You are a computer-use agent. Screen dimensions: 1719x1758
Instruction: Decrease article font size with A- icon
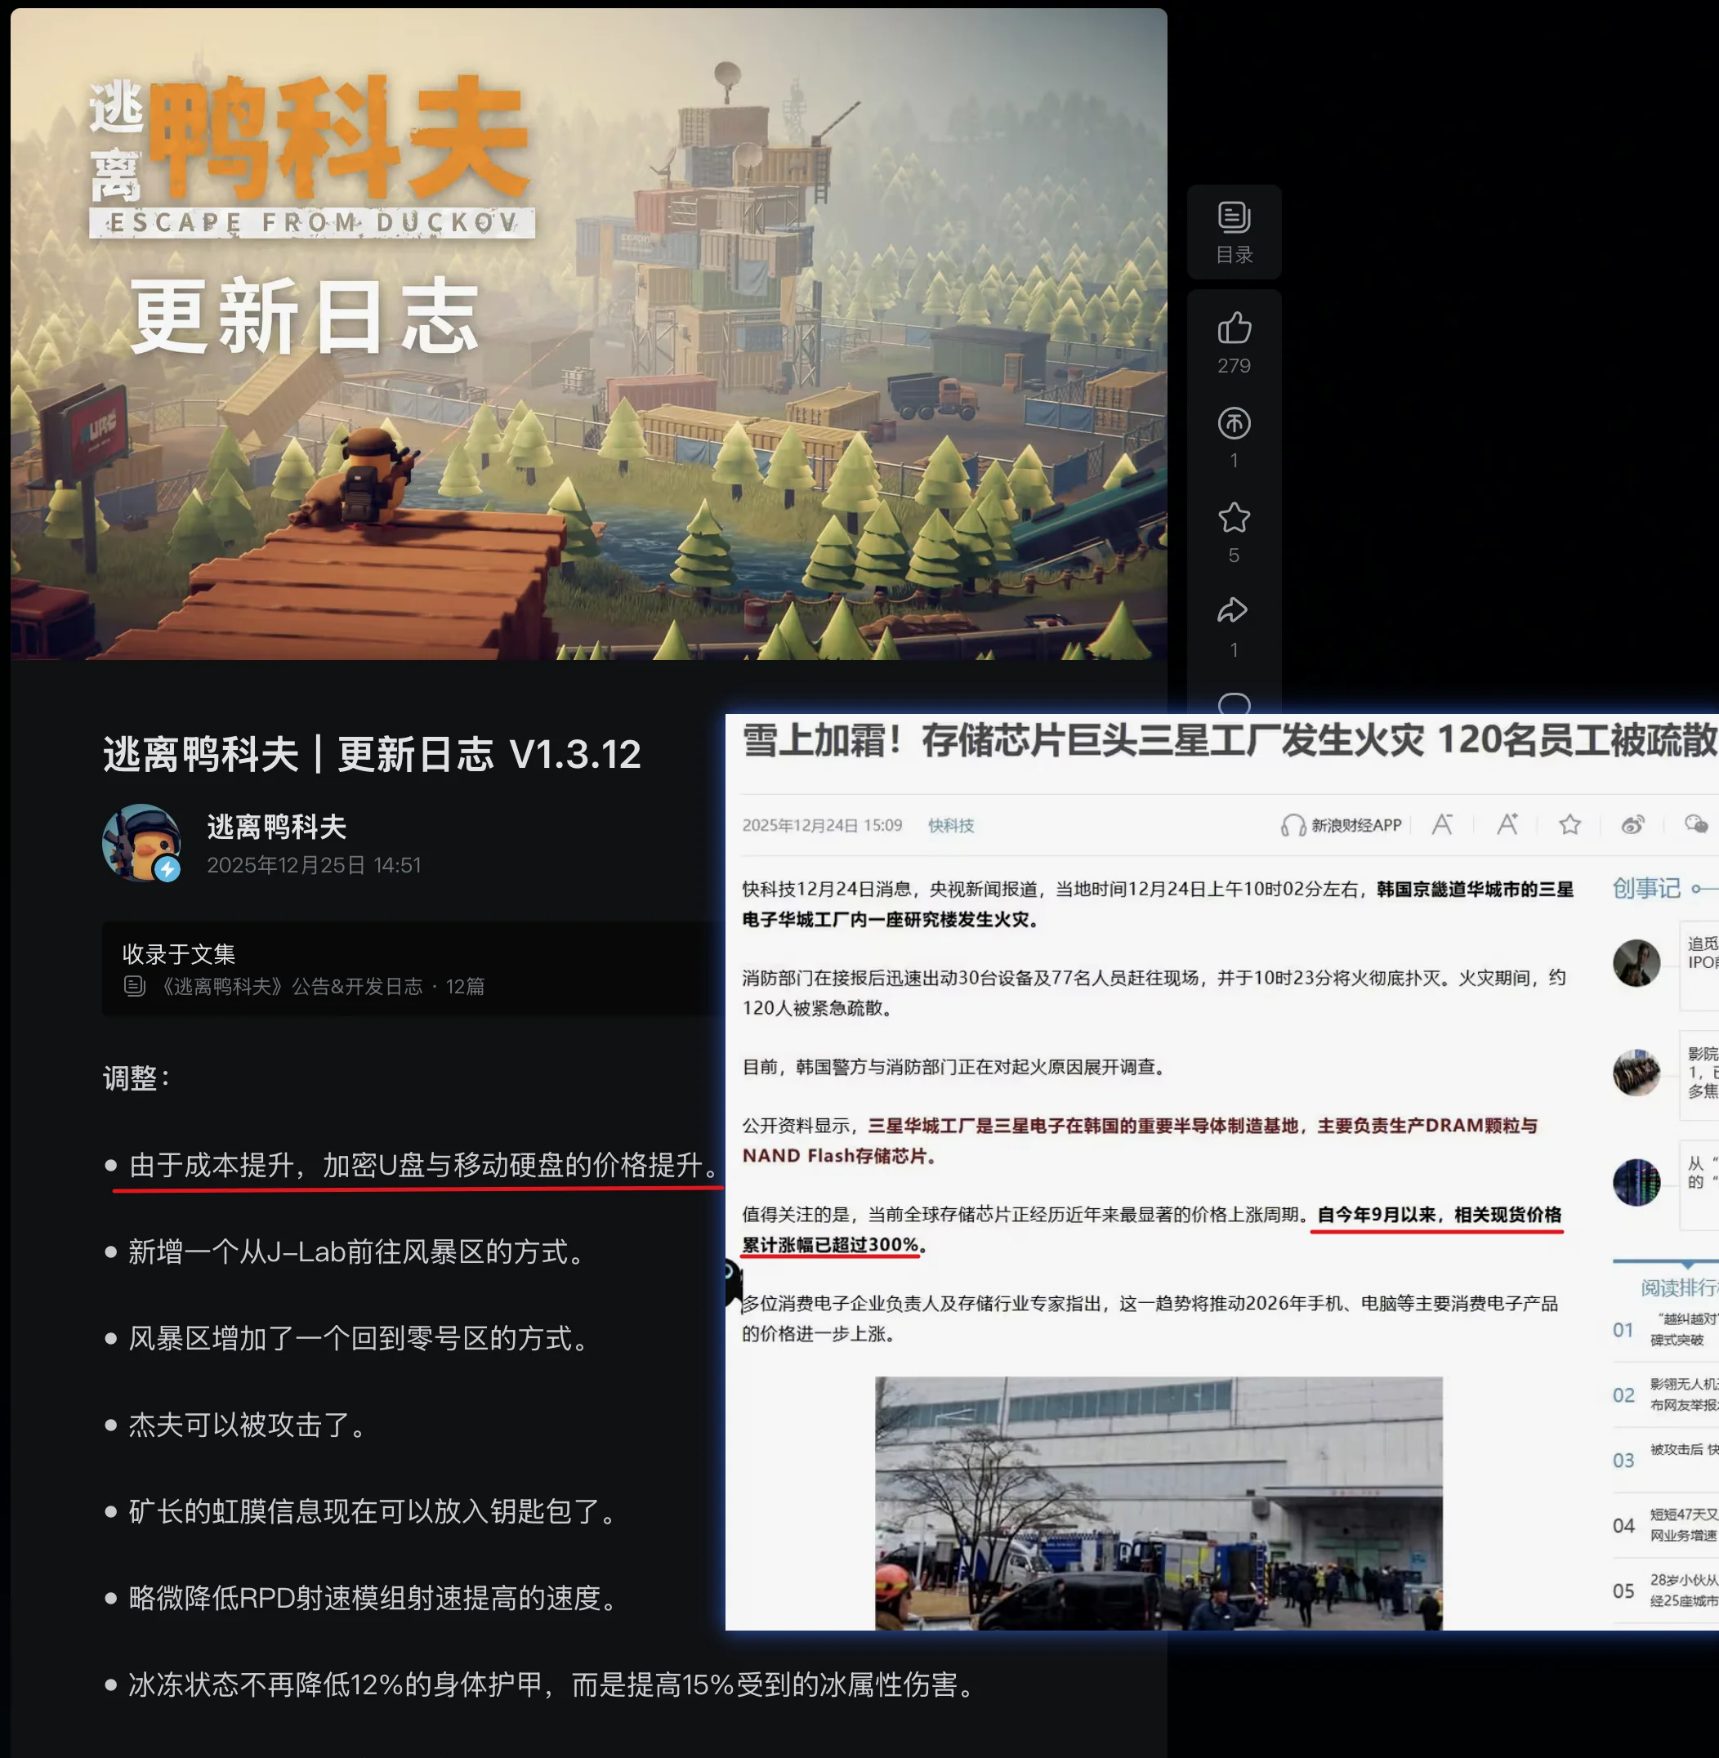point(1444,823)
